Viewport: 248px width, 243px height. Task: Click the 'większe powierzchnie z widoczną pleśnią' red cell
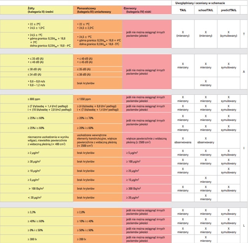click(x=147, y=140)
